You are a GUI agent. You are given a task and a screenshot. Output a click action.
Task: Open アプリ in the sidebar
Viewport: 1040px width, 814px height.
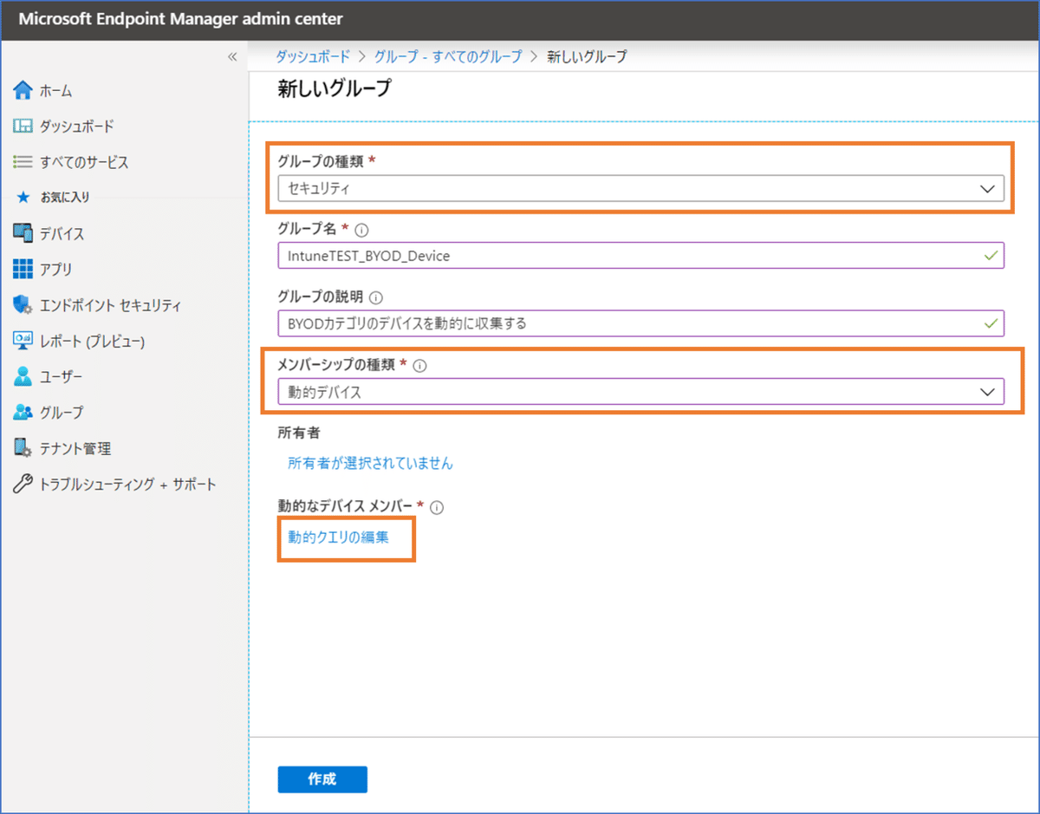(55, 270)
